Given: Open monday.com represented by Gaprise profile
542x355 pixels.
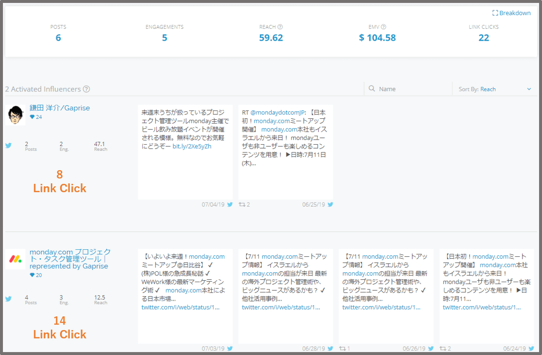Looking at the screenshot, I should coord(70,259).
